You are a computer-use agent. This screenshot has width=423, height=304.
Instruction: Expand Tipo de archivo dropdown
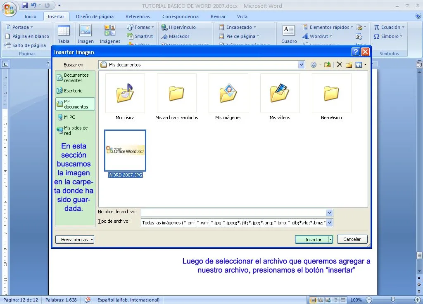(329, 223)
